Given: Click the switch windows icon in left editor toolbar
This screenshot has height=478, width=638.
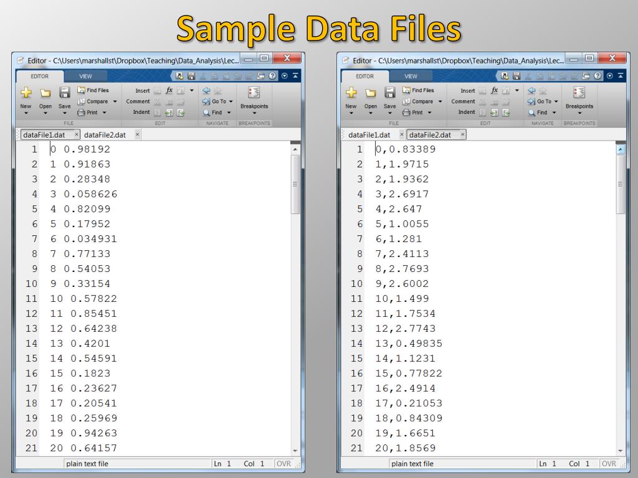Looking at the screenshot, I should pos(261,75).
